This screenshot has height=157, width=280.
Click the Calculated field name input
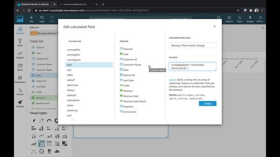pyautogui.click(x=192, y=45)
